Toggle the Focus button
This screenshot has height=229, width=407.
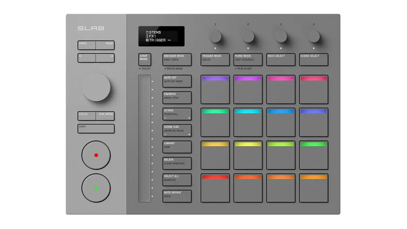pyautogui.click(x=87, y=116)
